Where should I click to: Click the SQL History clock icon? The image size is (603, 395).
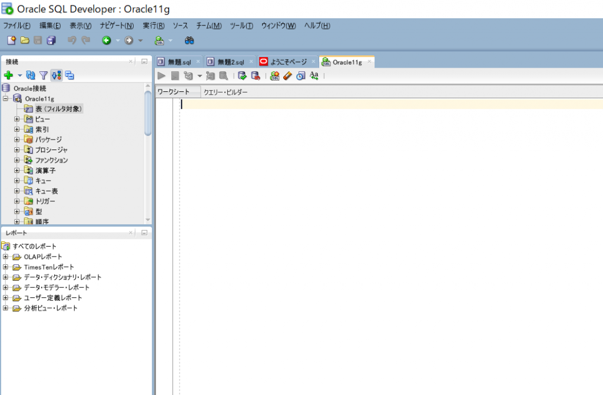click(301, 76)
